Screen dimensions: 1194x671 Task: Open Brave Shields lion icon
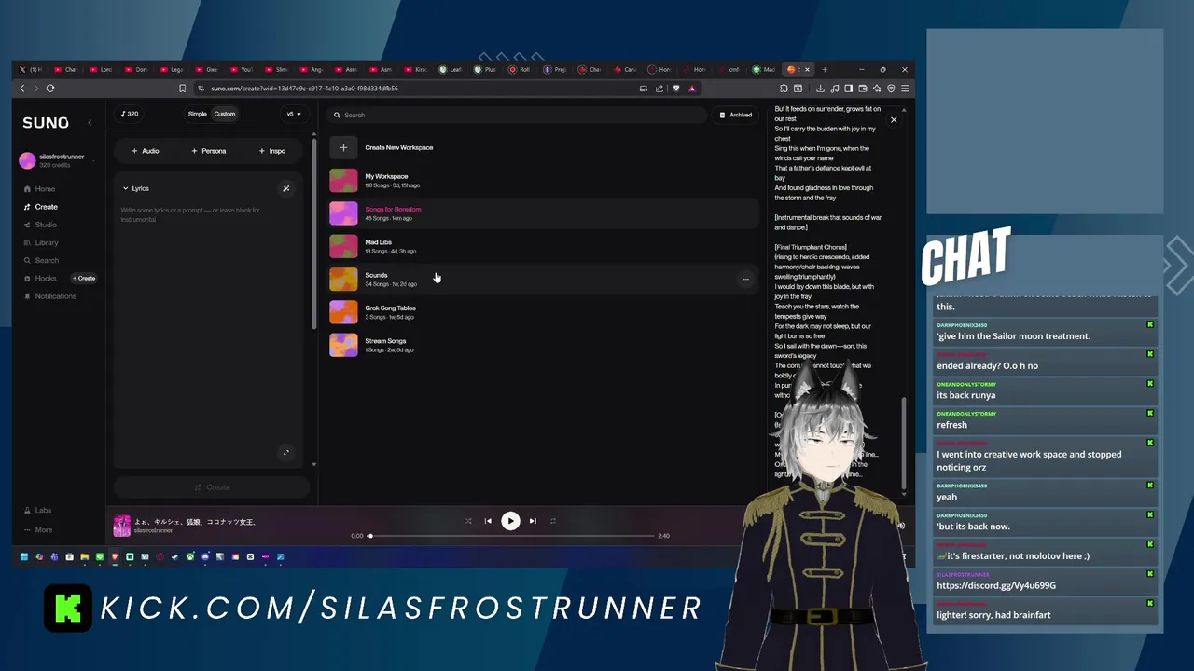676,89
